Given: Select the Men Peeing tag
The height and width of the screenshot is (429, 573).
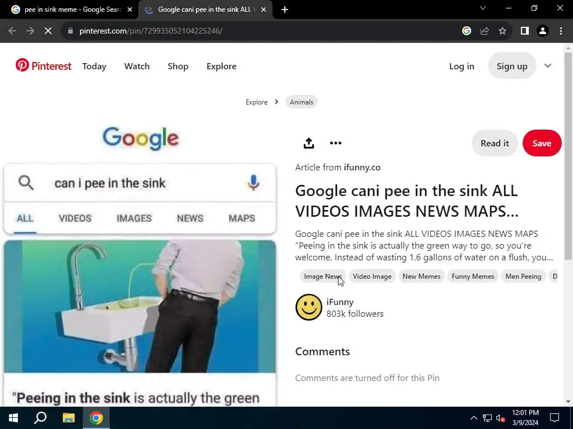Looking at the screenshot, I should (x=523, y=277).
